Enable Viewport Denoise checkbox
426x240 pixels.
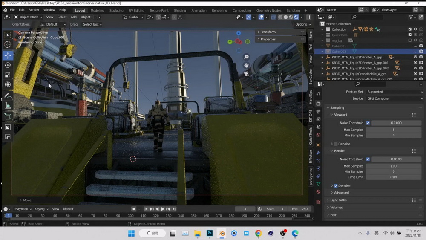[336, 144]
